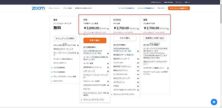Click info icon beside プロ price ¥2,000.00
This screenshot has width=222, height=108.
108,29
